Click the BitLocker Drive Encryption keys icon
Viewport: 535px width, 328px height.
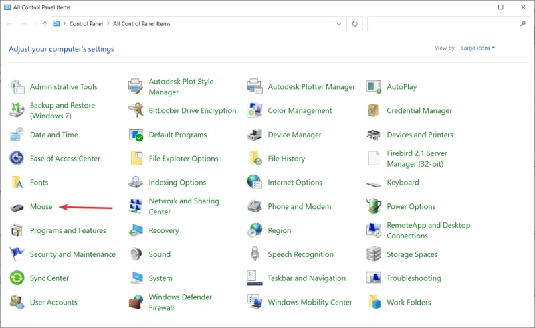point(136,110)
